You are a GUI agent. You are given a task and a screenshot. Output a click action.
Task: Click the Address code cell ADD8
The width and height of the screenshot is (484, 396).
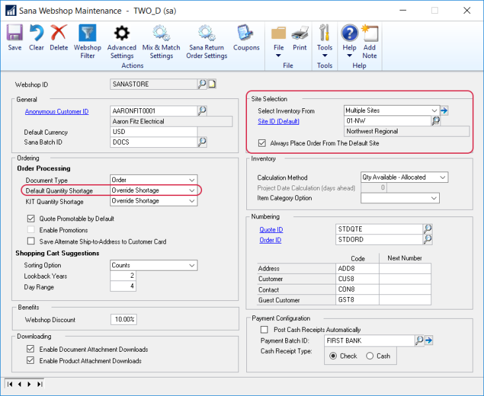pyautogui.click(x=357, y=268)
